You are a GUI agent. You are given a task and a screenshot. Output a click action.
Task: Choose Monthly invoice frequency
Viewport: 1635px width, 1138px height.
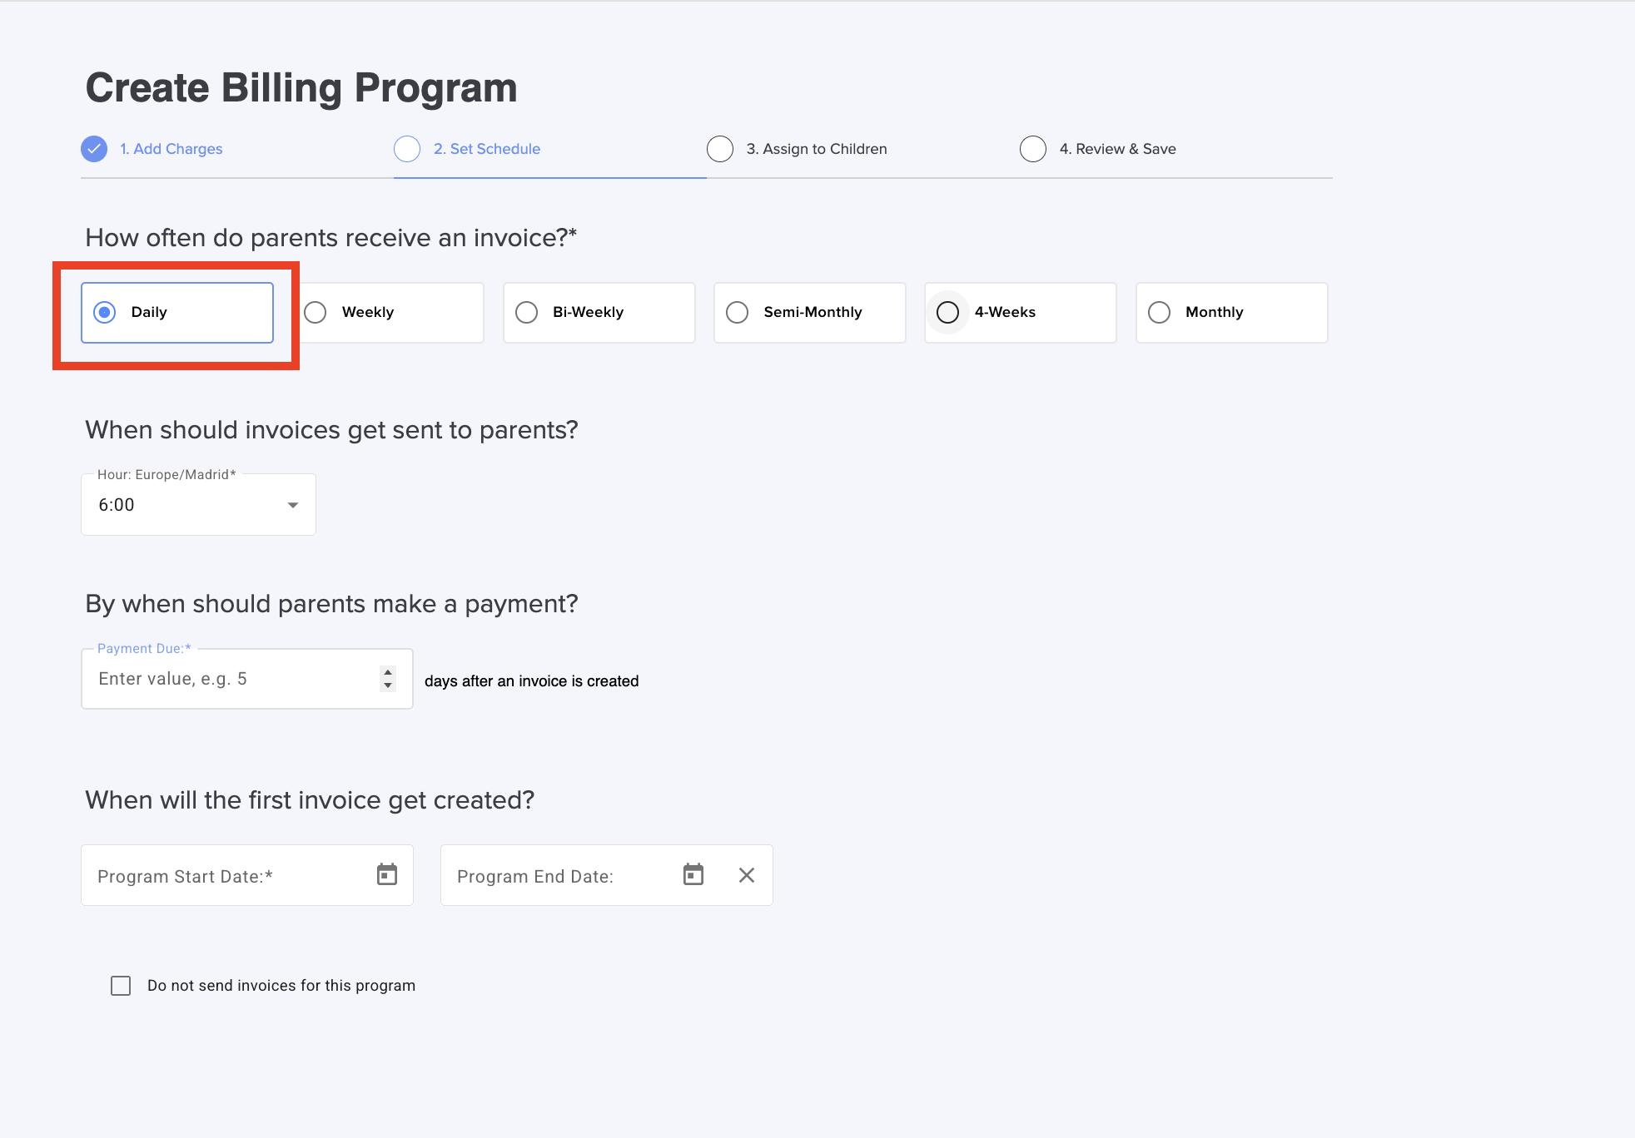[1160, 313]
